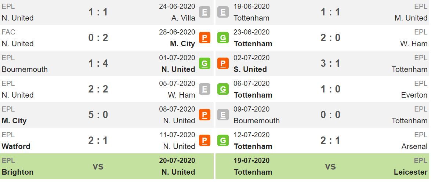Click the 20-07-2020 upcoming match date
The width and height of the screenshot is (431, 182).
(x=177, y=161)
